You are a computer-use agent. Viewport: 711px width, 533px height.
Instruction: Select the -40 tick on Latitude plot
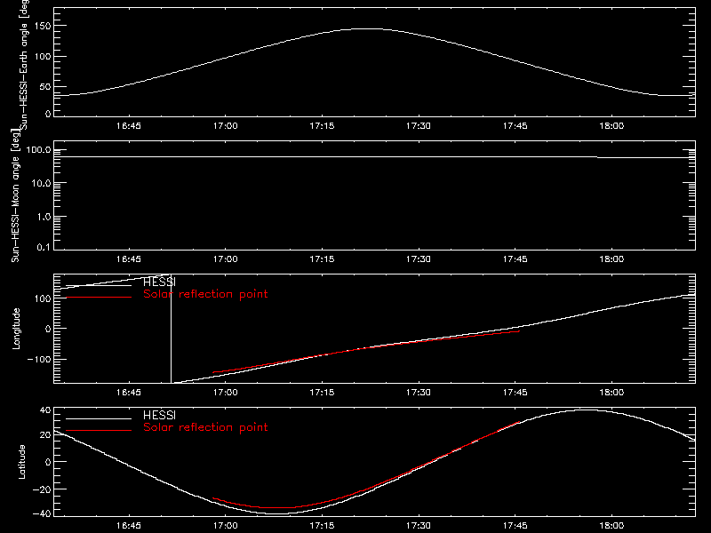click(x=42, y=514)
